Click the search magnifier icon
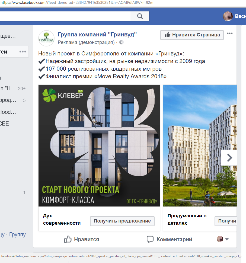 (140, 16)
